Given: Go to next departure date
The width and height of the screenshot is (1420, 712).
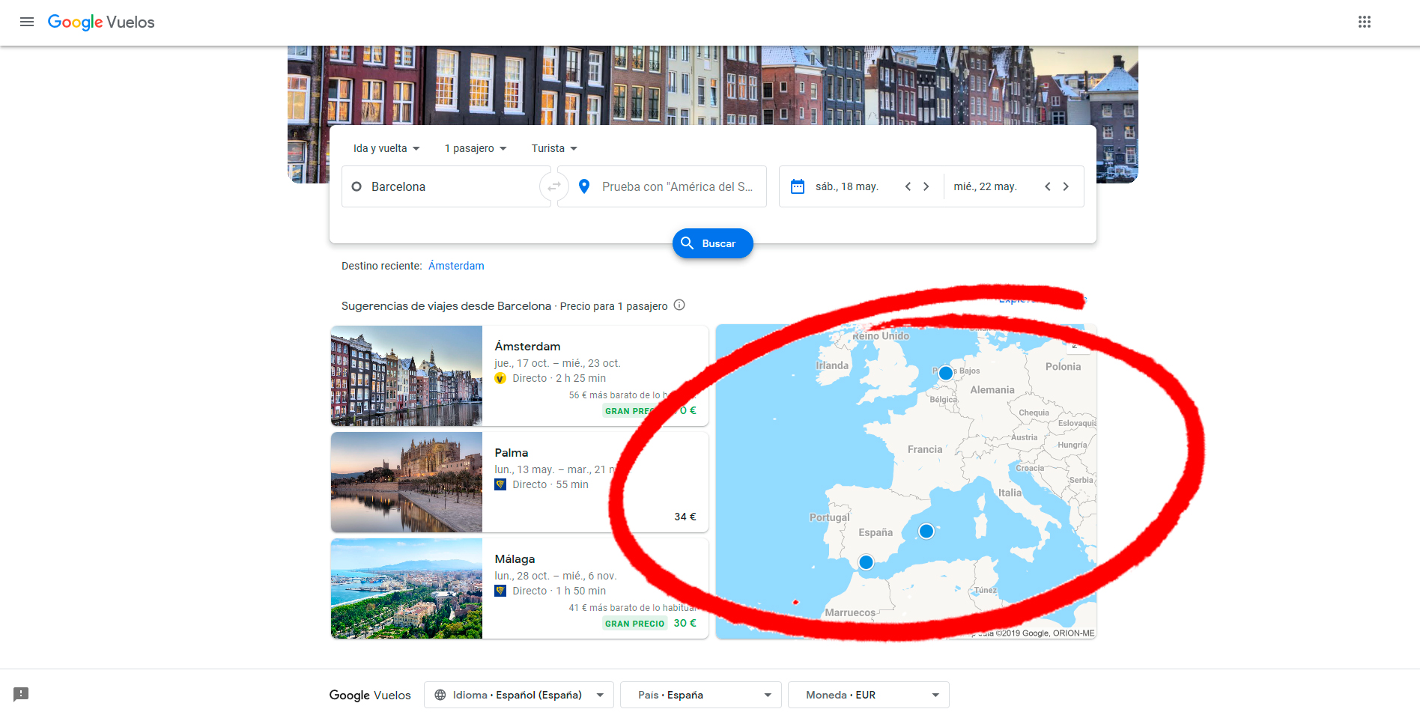Looking at the screenshot, I should click(926, 186).
